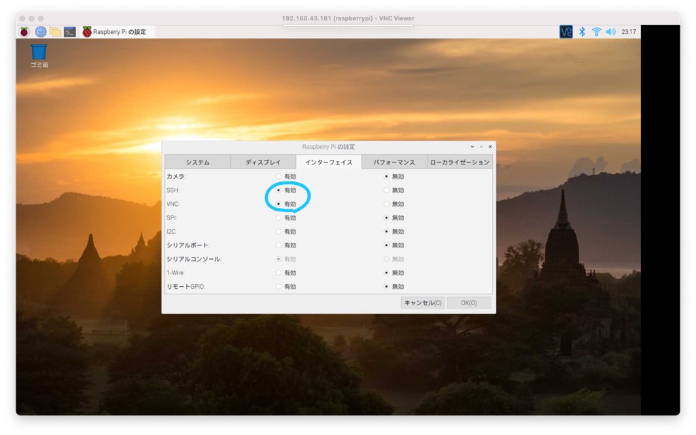Launch the terminal icon in taskbar
The image size is (696, 435).
(70, 32)
